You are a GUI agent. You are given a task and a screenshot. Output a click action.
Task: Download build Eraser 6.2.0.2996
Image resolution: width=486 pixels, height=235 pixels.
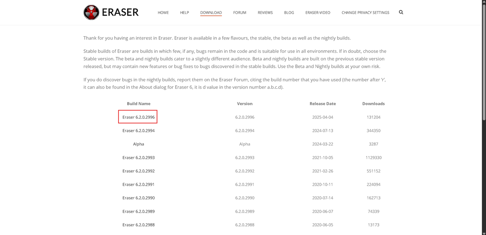click(139, 117)
